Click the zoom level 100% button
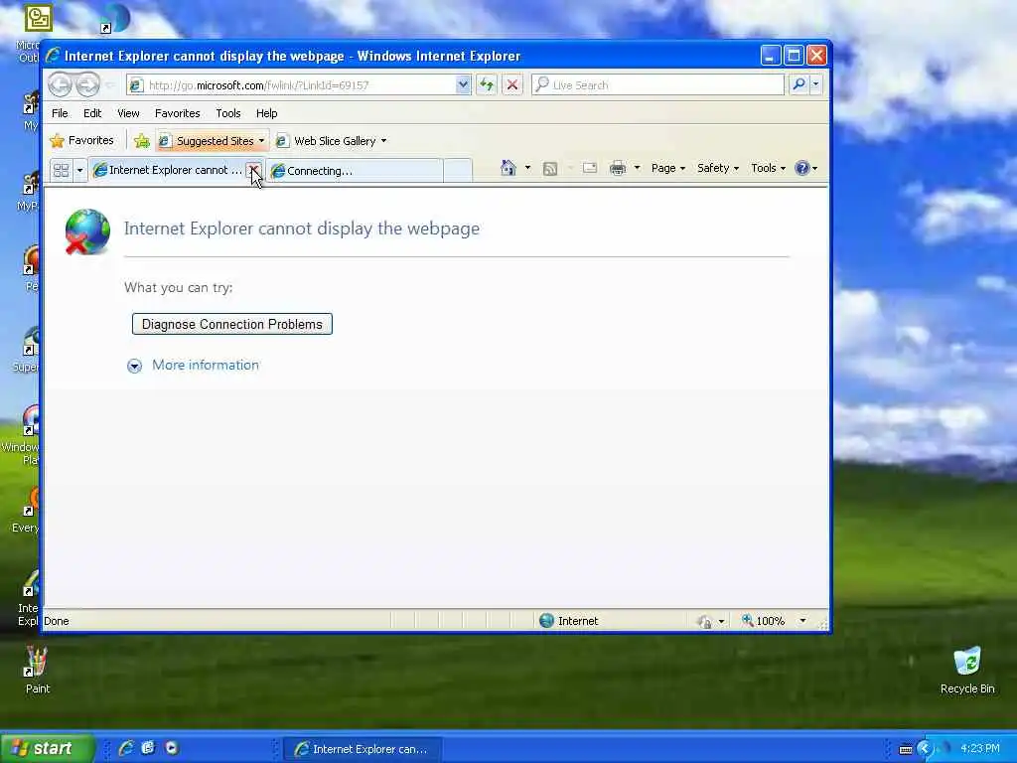 pos(764,621)
